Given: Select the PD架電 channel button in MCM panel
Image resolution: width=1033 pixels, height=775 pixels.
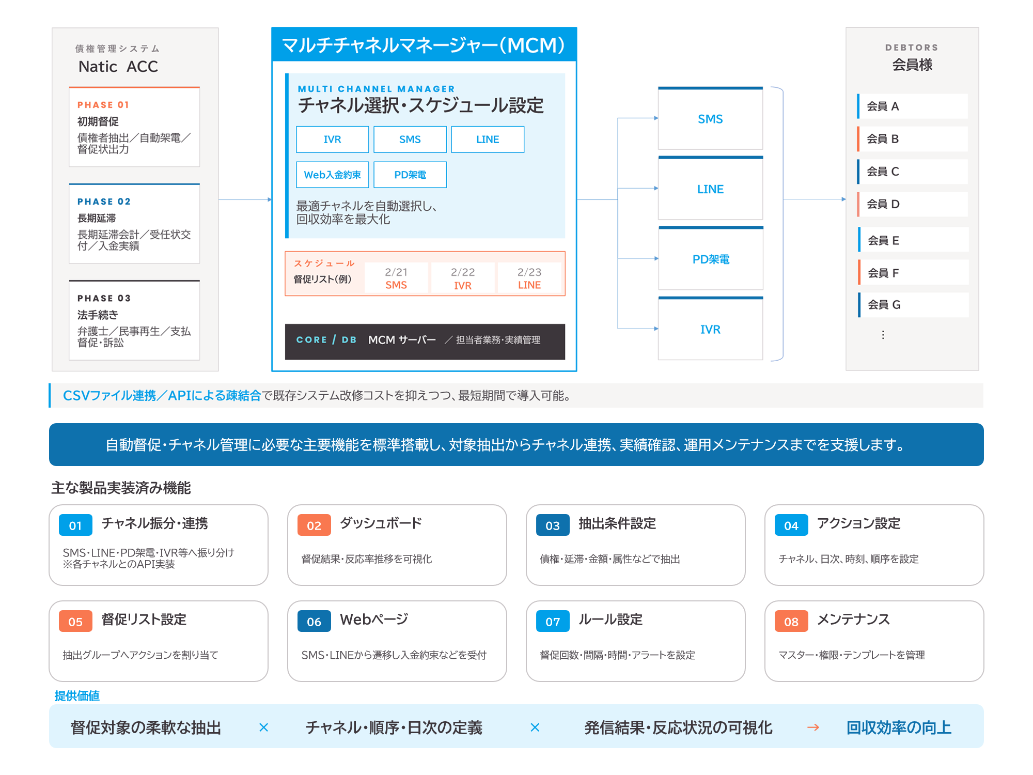Looking at the screenshot, I should (x=410, y=175).
